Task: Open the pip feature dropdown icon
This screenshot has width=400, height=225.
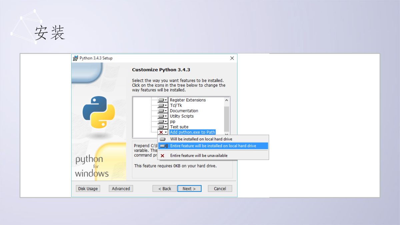Action: pos(163,121)
